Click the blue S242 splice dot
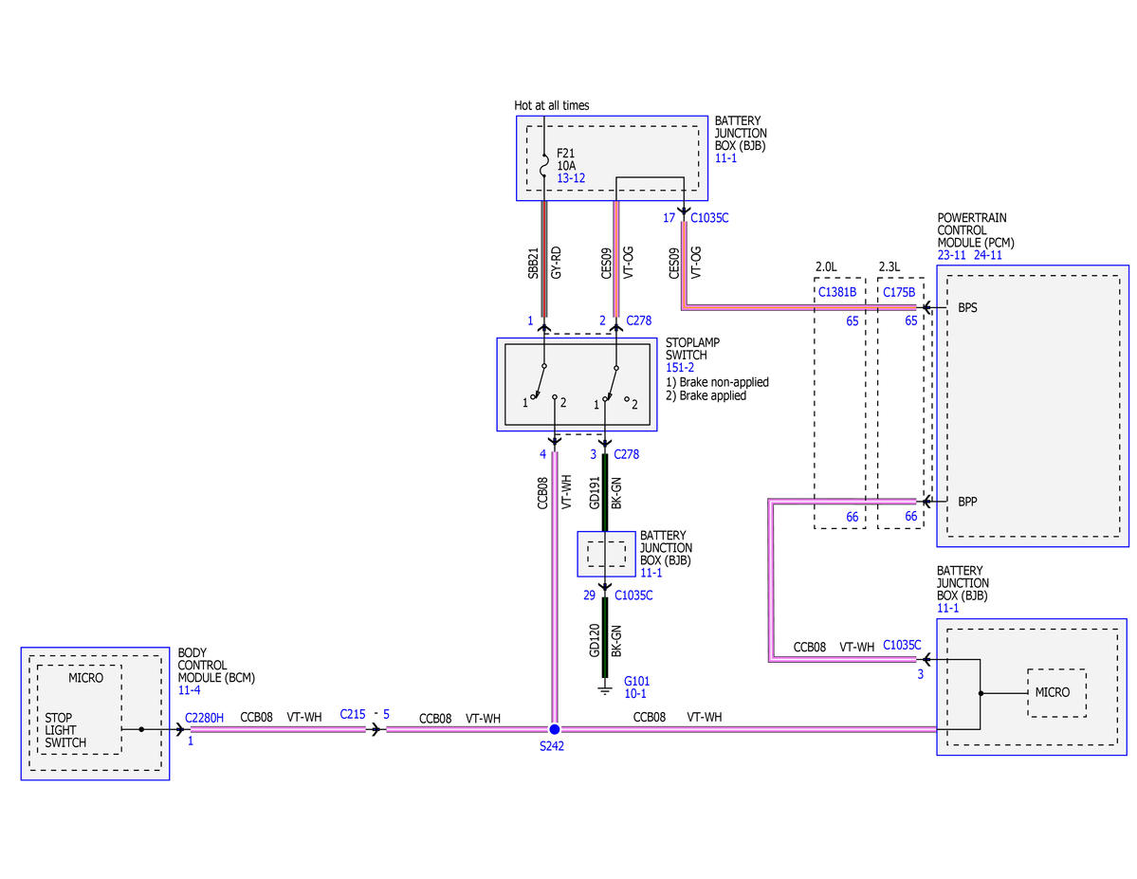The image size is (1137, 879). coord(555,729)
